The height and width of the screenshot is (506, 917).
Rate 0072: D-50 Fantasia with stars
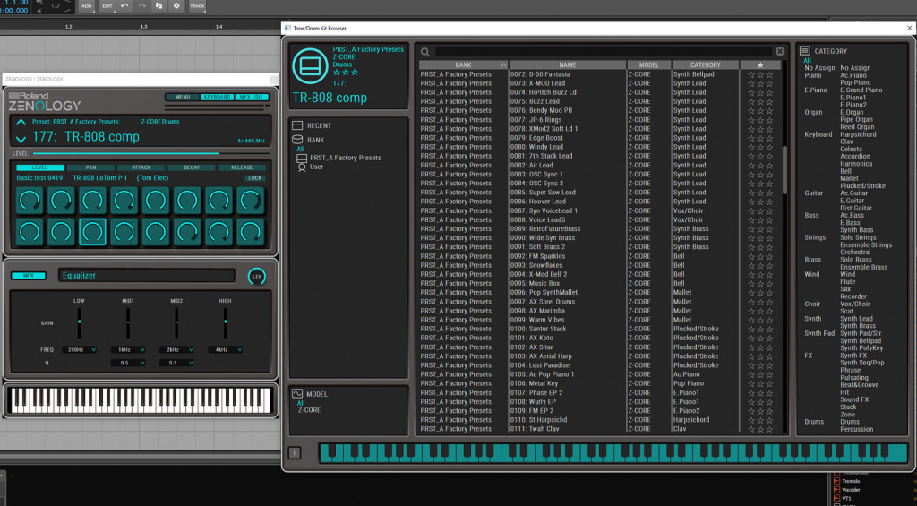coord(760,74)
